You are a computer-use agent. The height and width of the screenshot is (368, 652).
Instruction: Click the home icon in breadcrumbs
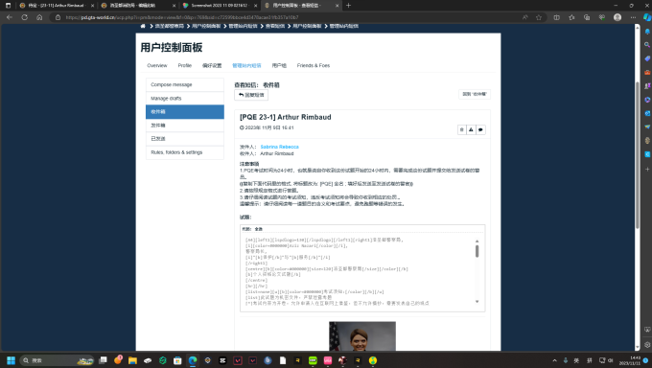143,26
